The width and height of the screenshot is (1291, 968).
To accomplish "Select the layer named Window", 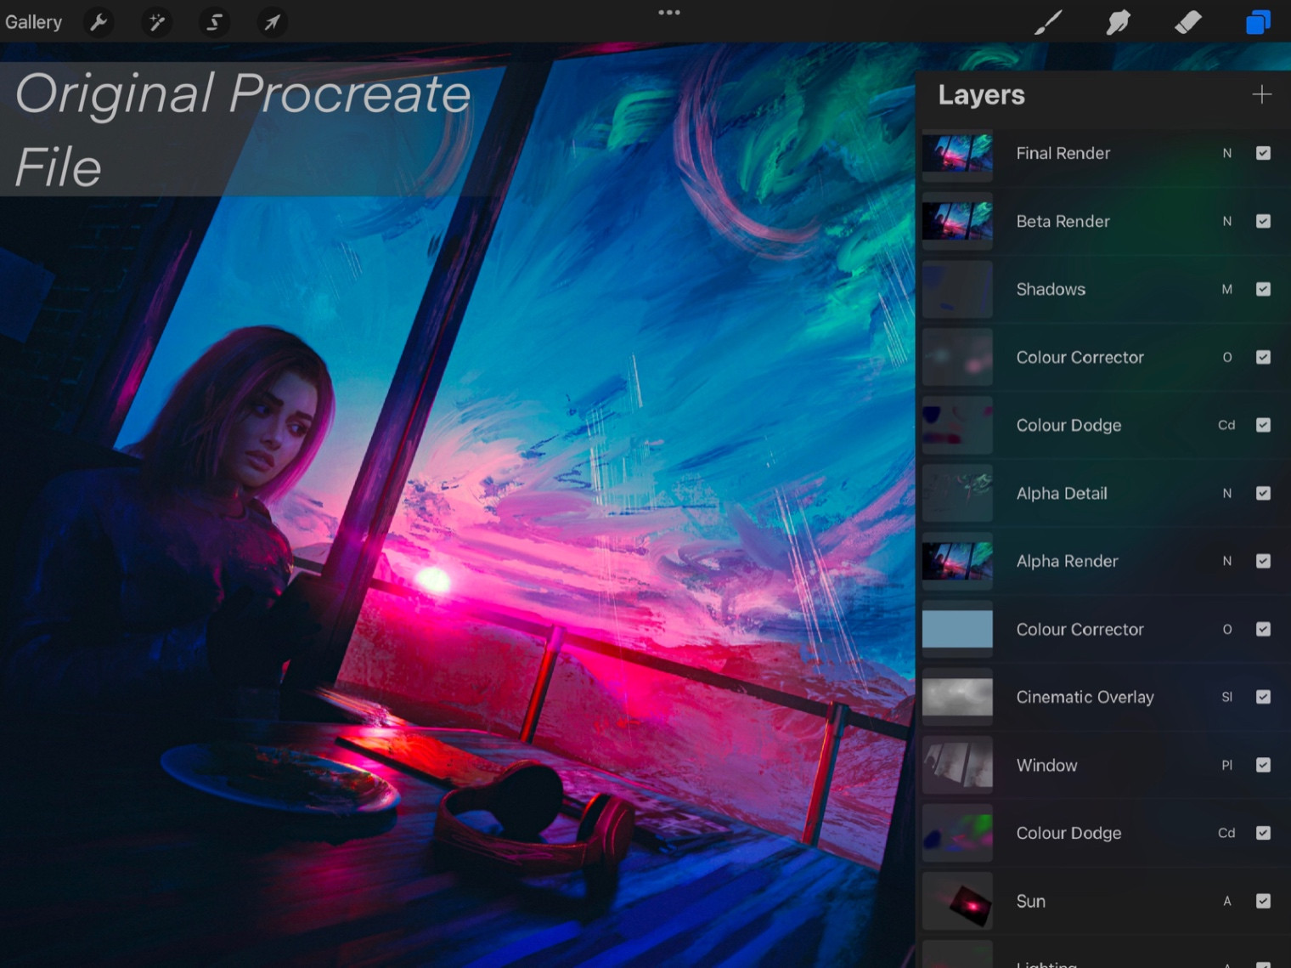I will click(1046, 765).
